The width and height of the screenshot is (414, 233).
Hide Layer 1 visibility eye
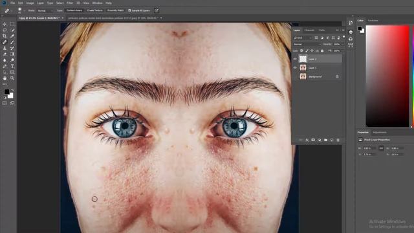[x=295, y=67]
